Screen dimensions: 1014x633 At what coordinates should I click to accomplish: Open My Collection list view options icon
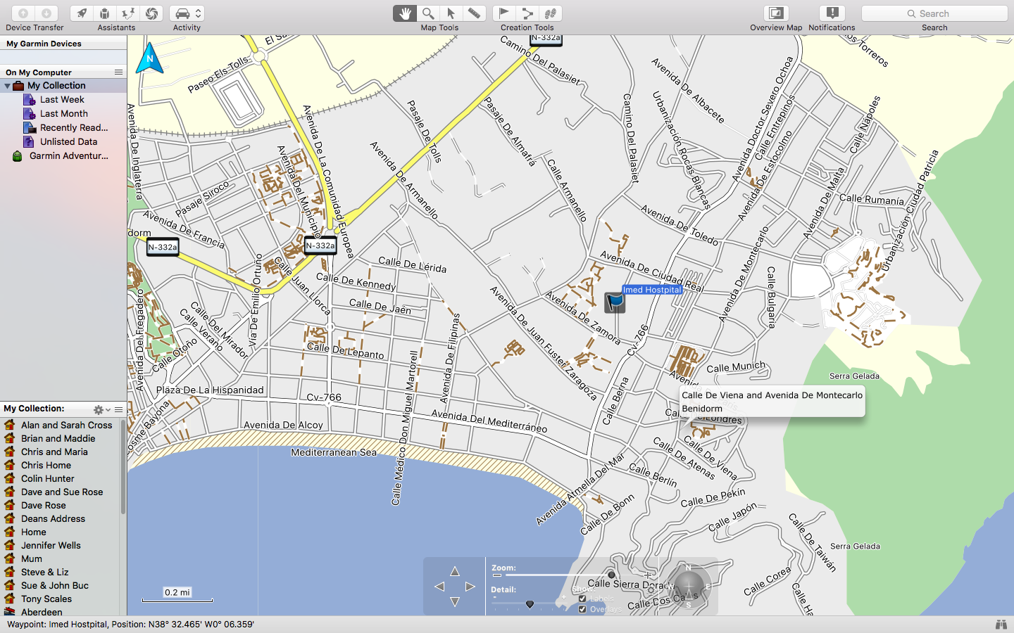(118, 409)
